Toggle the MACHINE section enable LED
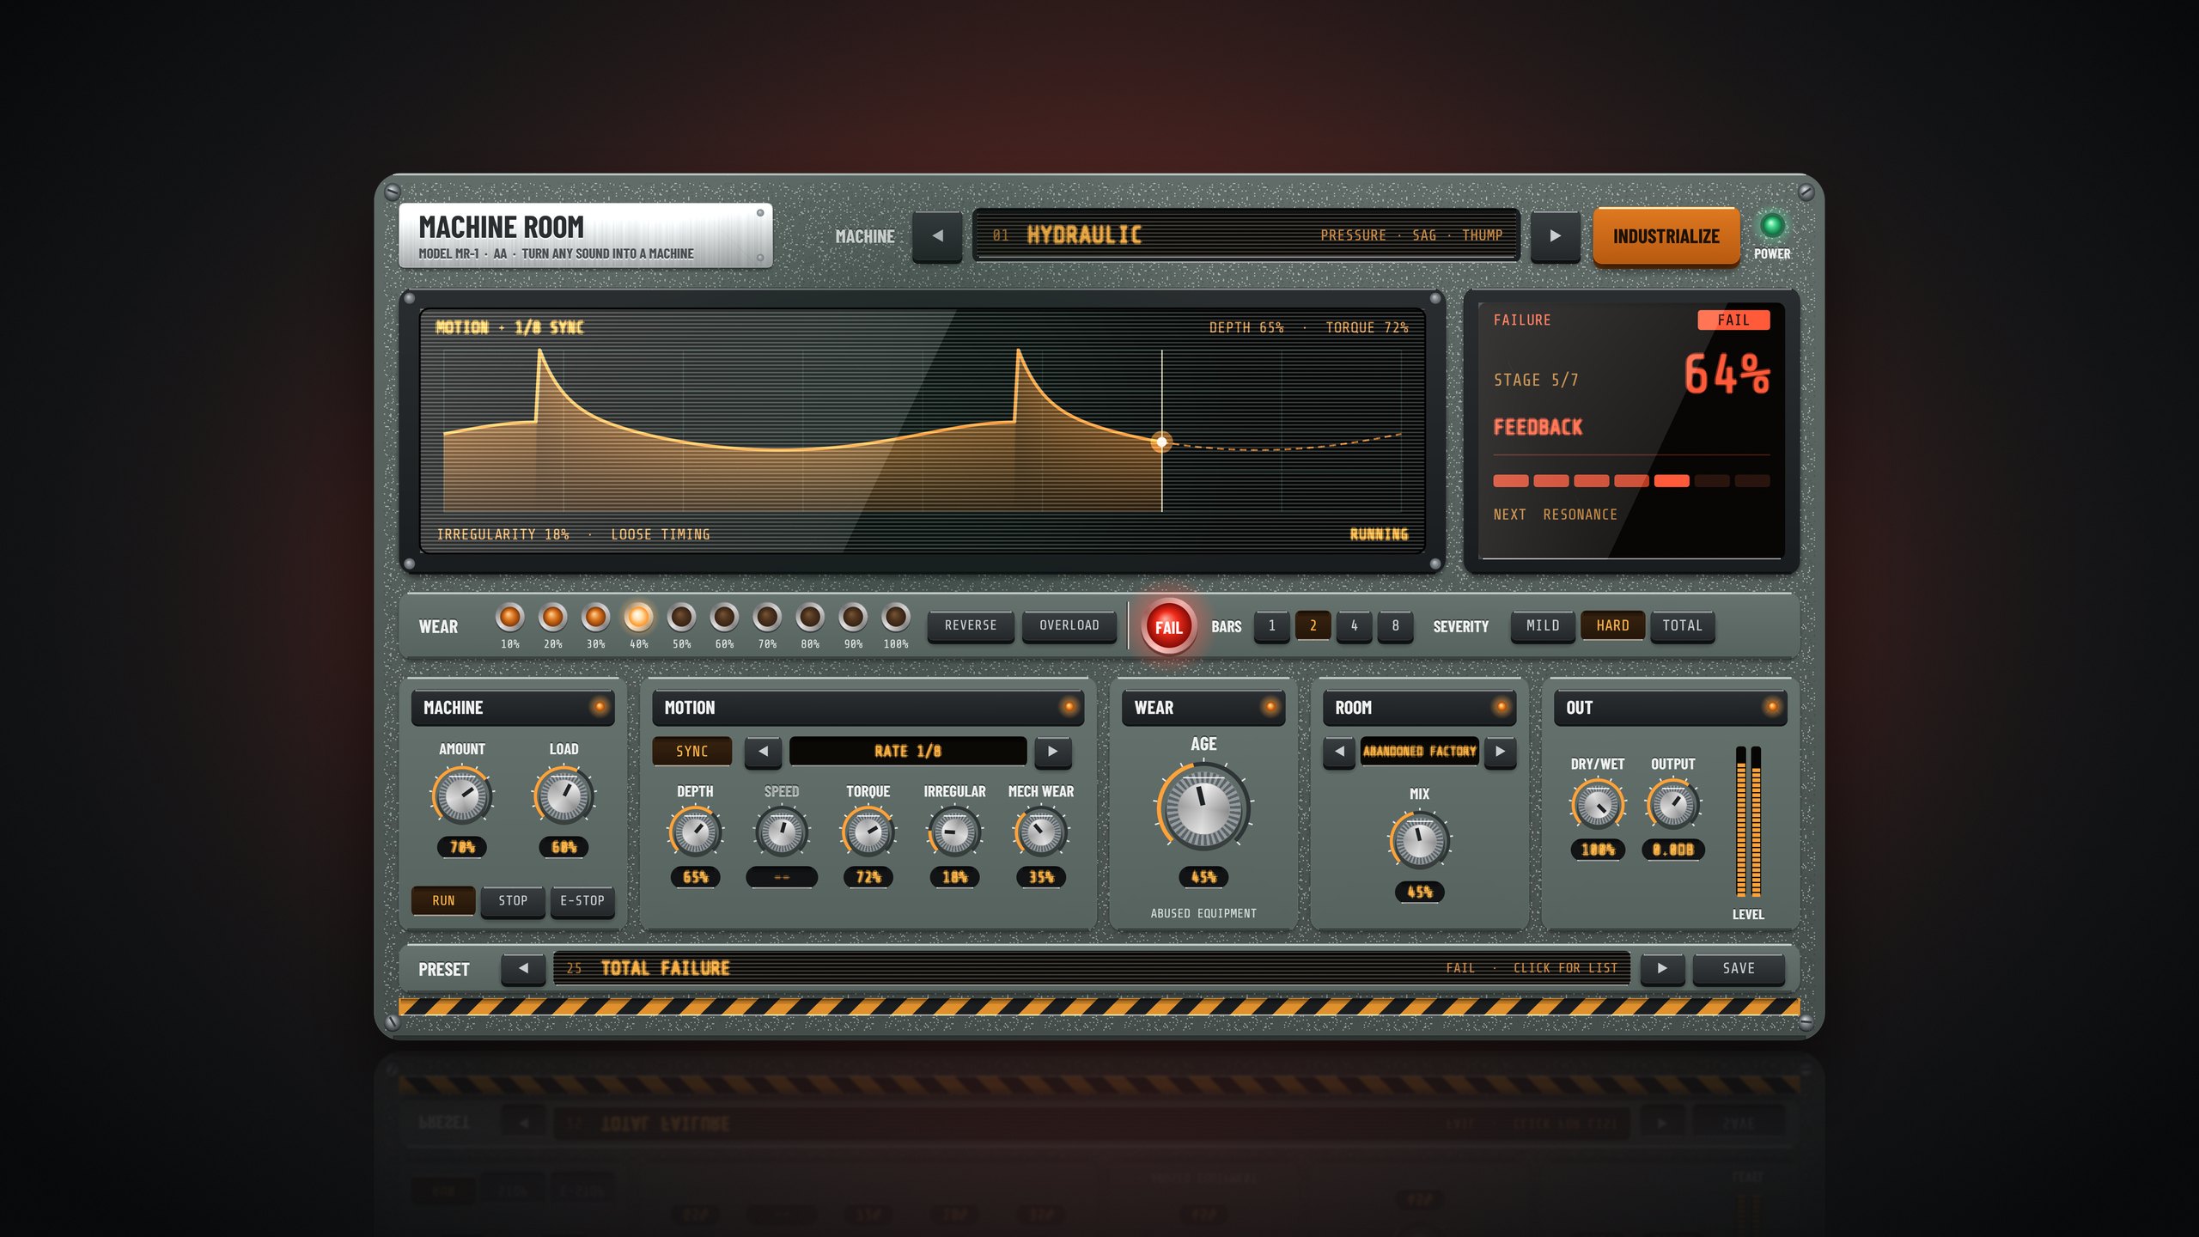The image size is (2199, 1237). (600, 707)
